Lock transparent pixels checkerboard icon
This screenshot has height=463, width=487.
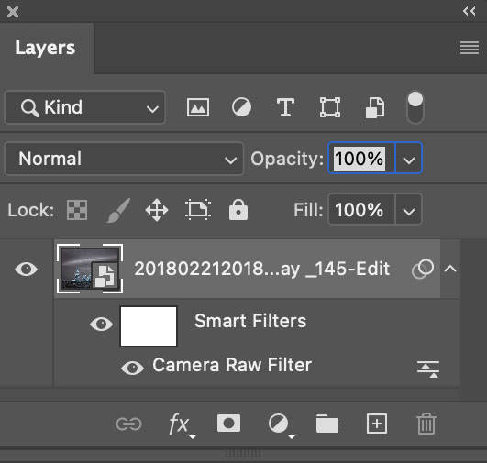click(x=77, y=210)
